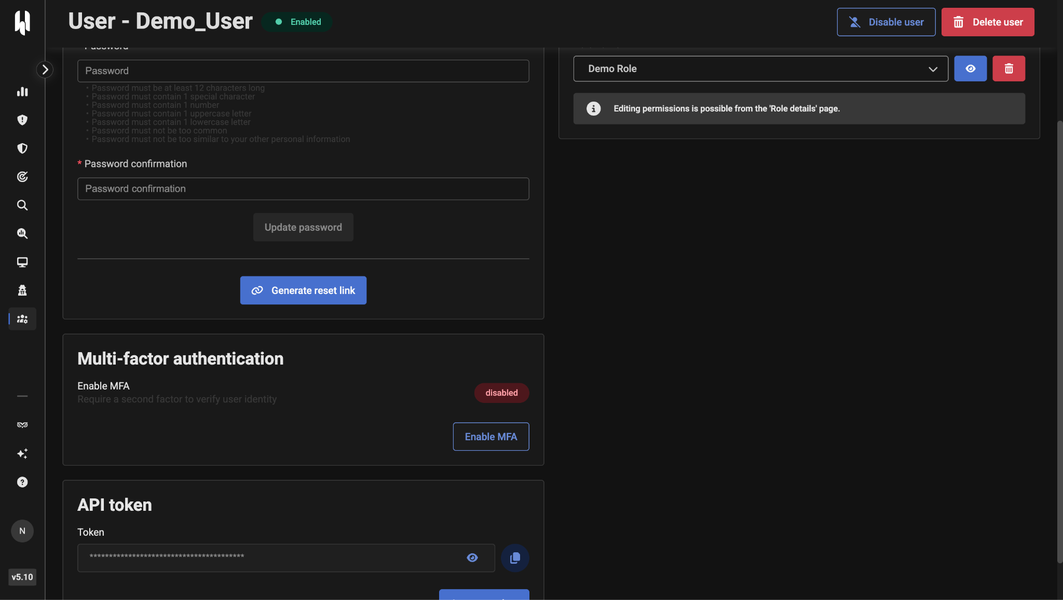Click the Disable user button
This screenshot has height=600, width=1063.
(x=886, y=22)
